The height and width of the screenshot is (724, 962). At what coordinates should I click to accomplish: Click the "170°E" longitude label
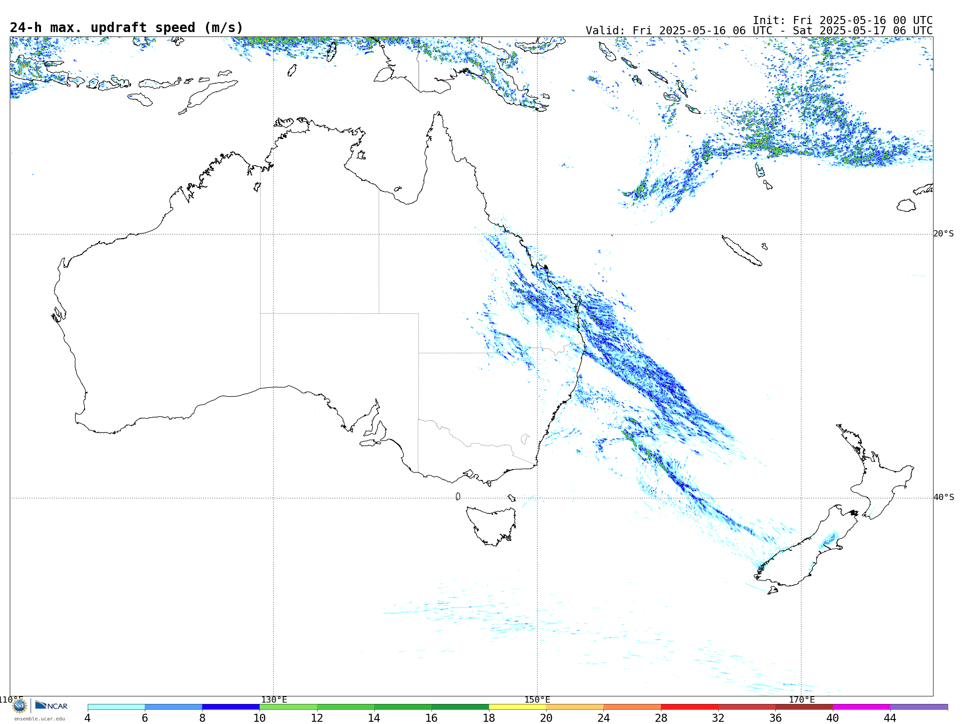(x=802, y=700)
